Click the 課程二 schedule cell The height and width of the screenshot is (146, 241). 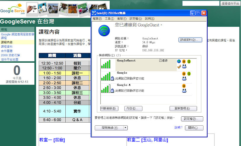coord(77,83)
